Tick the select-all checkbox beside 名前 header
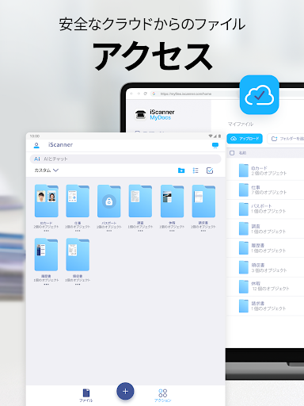 click(x=232, y=153)
